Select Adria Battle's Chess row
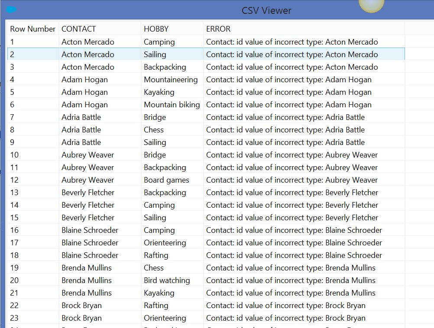Screen dimensions: 434x328 (154, 130)
